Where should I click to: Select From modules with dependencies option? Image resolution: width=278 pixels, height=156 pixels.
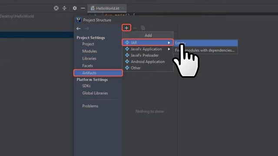coord(205,50)
